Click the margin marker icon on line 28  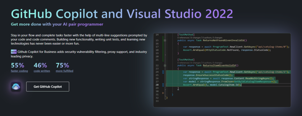[163, 85]
